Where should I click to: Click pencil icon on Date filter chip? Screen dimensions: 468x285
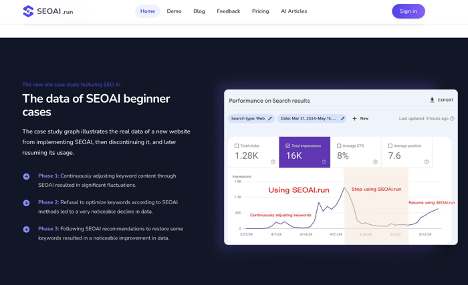(342, 119)
